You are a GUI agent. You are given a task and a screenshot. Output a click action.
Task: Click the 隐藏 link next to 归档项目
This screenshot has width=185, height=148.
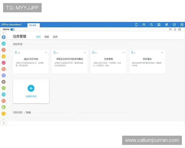pos(28,112)
